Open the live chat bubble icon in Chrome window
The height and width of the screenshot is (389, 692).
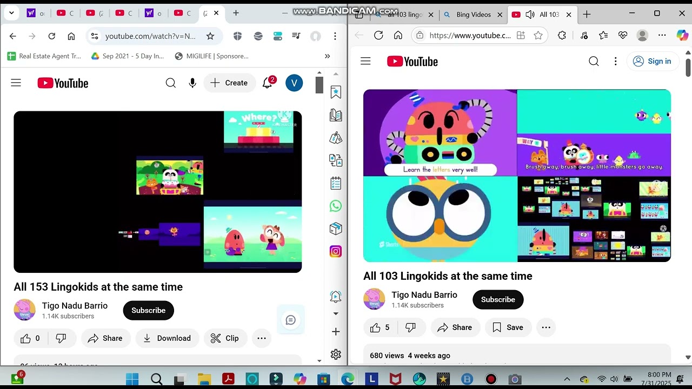coord(290,320)
